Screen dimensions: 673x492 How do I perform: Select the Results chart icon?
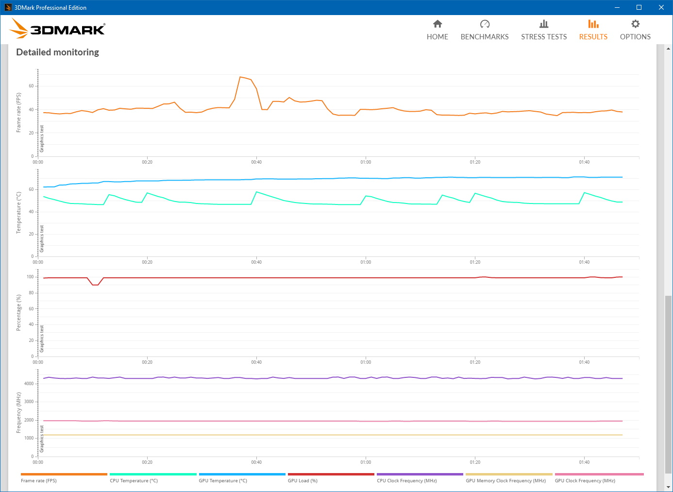(593, 24)
